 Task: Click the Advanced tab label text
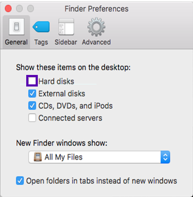coord(96,42)
